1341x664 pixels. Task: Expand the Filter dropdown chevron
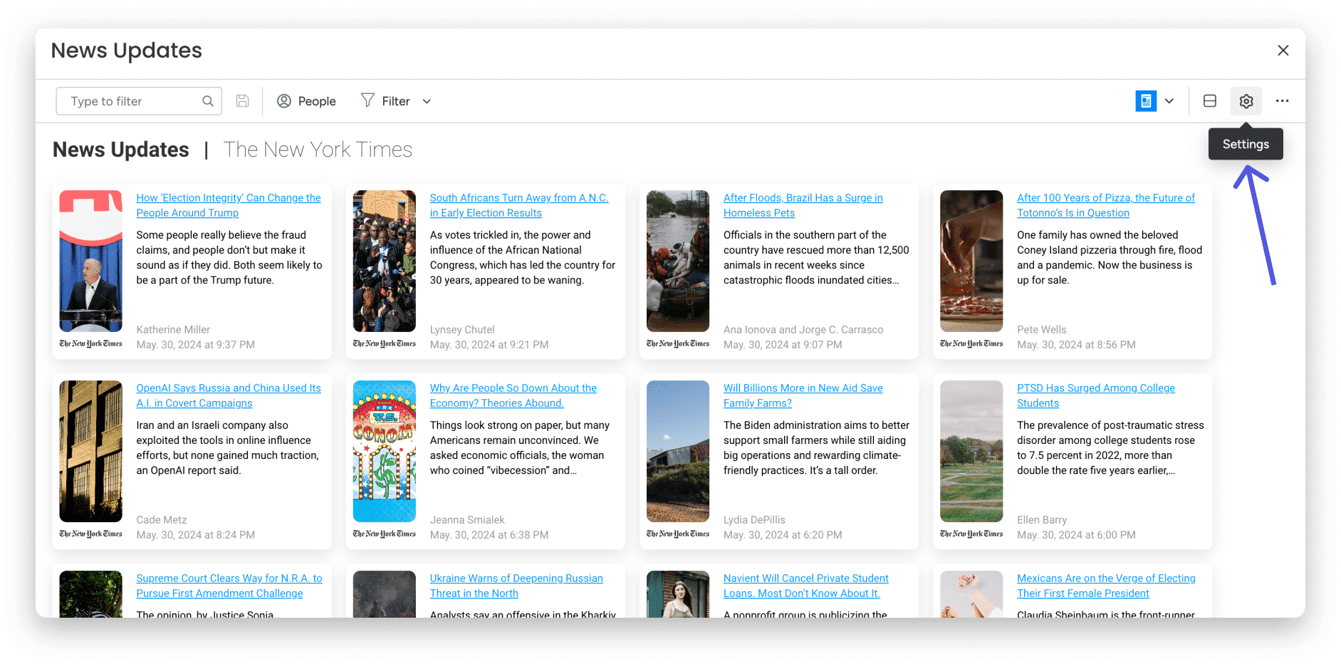click(x=427, y=101)
